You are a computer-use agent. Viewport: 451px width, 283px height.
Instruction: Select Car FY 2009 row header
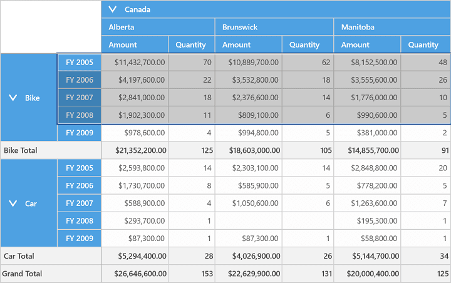(80, 238)
